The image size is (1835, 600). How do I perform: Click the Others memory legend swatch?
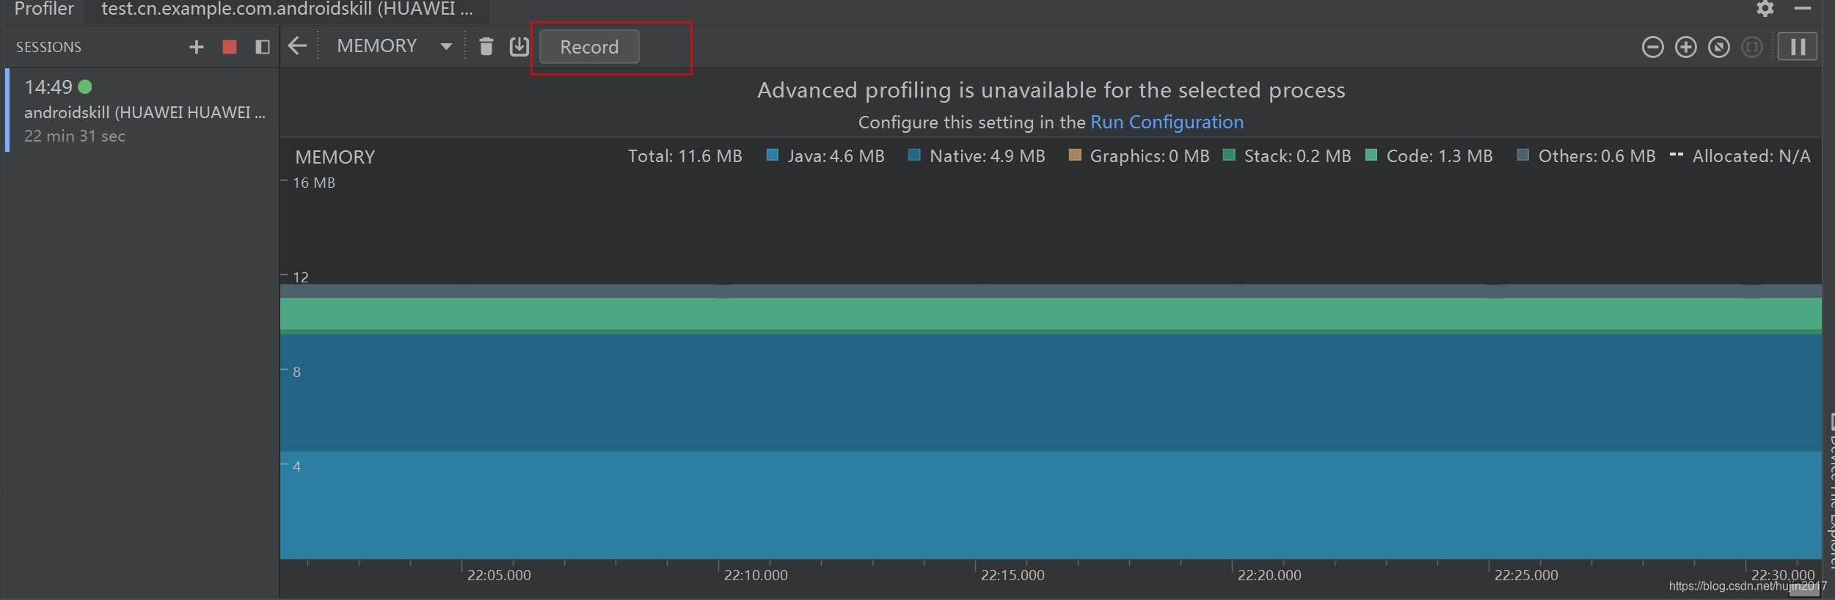(x=1522, y=155)
